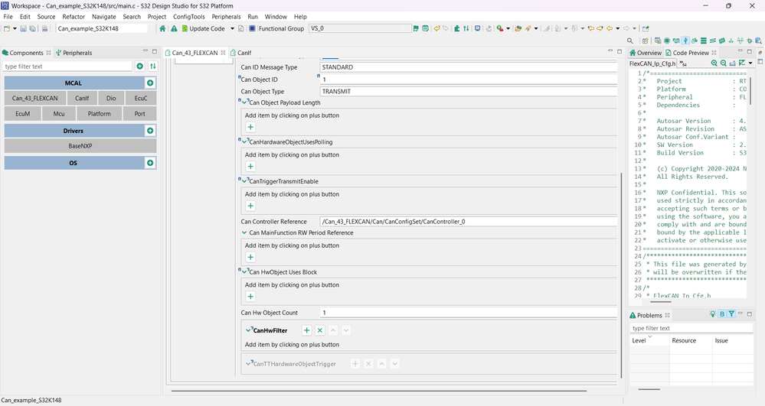Screen dimensions: 765x406
Task: Switch to the Peripherals tab
Action: tap(74, 53)
